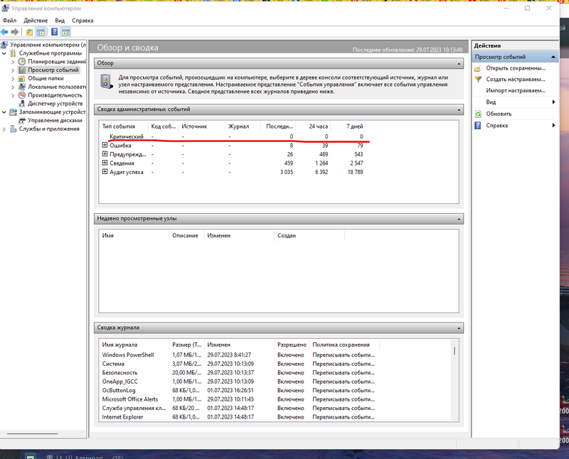Click the Локальные пользователи icon
The height and width of the screenshot is (459, 569).
pyautogui.click(x=22, y=87)
